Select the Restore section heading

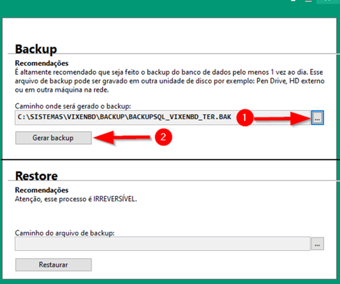click(x=37, y=175)
